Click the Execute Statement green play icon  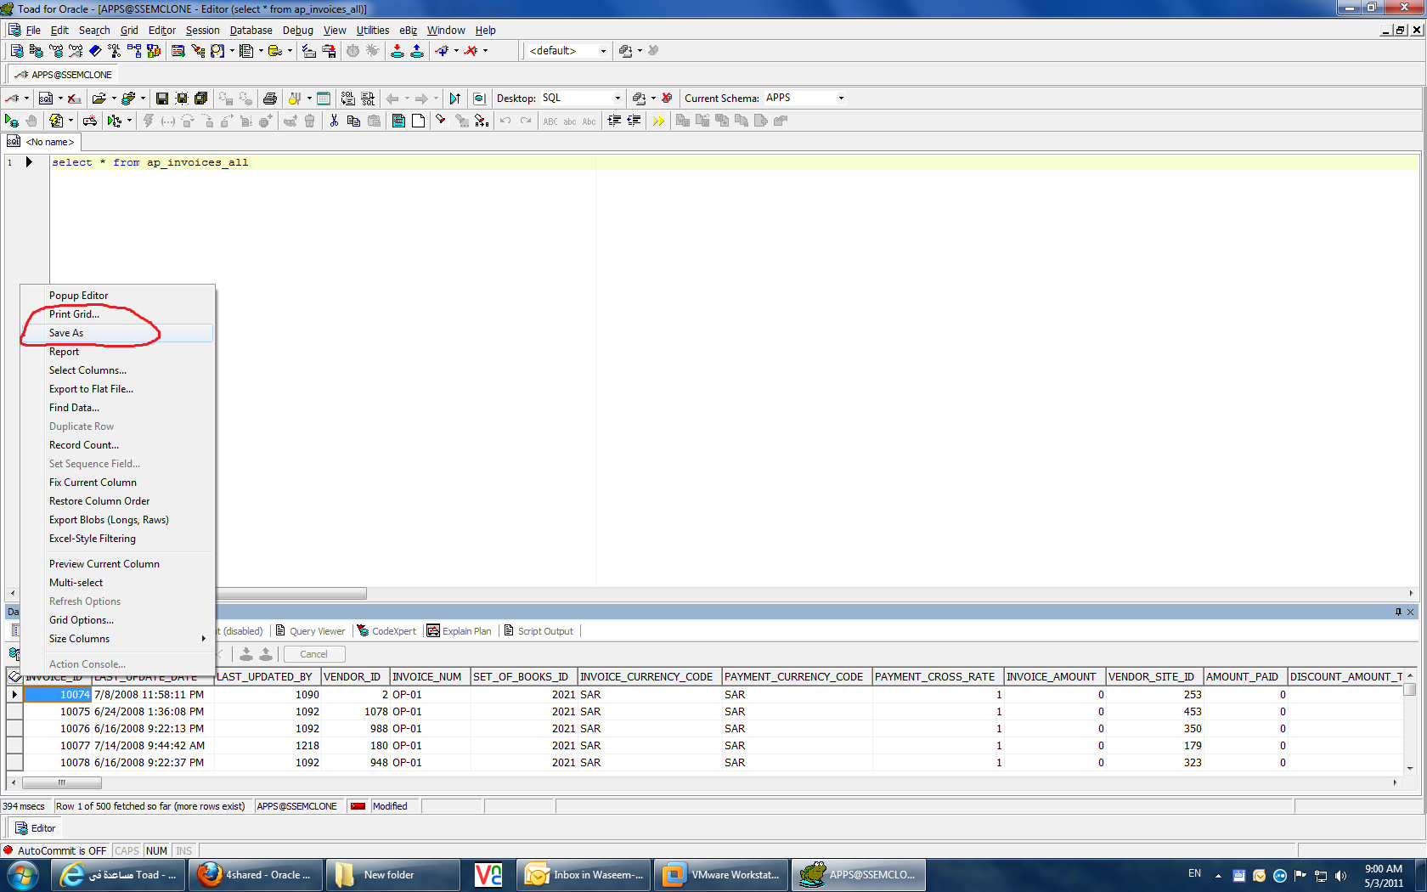[11, 121]
